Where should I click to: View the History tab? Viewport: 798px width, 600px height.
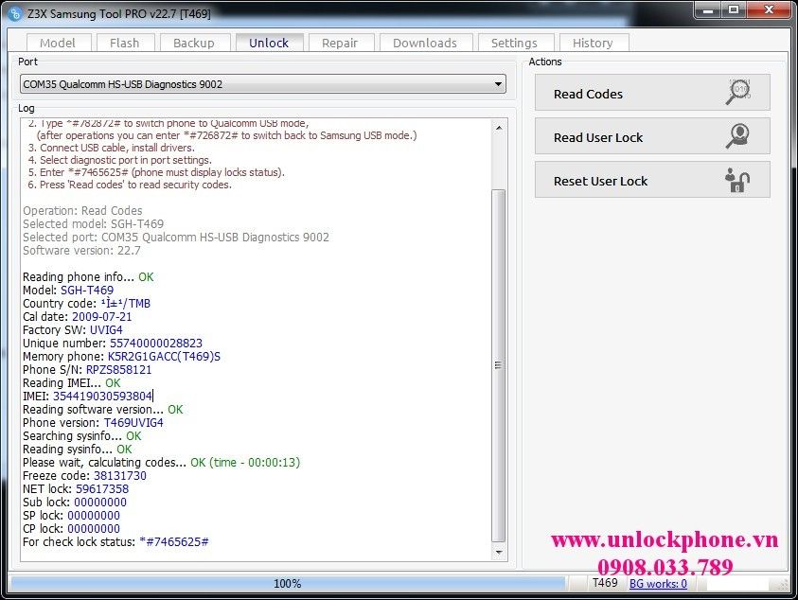594,43
